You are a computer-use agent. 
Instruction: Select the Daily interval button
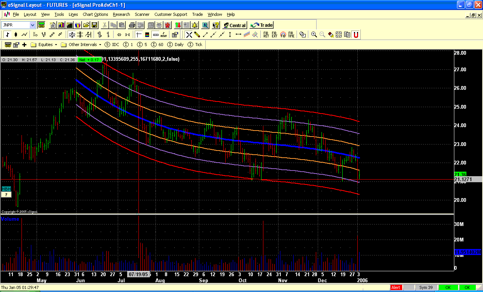click(175, 45)
